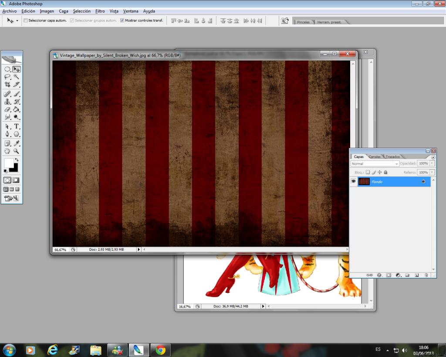446x357 pixels.
Task: Open the Imagen menu
Action: (x=47, y=11)
